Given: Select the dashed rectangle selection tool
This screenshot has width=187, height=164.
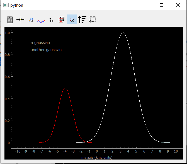Looking at the screenshot, I should pyautogui.click(x=93, y=20).
